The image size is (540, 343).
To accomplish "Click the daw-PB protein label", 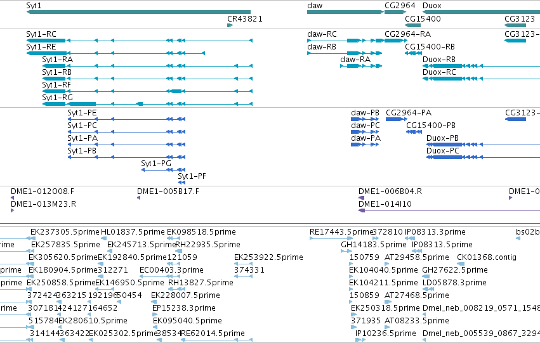I will coord(365,113).
